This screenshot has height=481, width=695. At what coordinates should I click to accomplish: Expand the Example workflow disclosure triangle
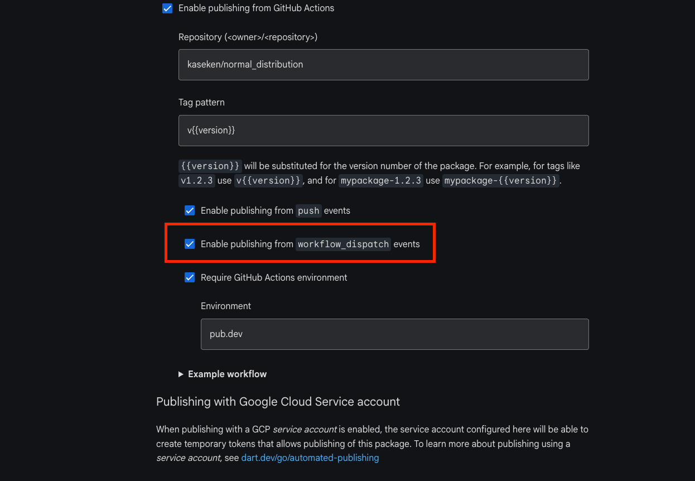coord(181,374)
